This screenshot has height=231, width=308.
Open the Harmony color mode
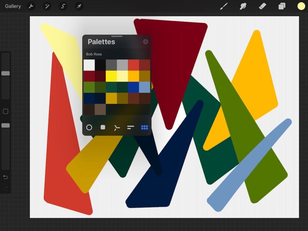click(116, 127)
